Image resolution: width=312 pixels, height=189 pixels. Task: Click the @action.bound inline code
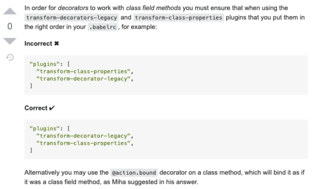[x=134, y=173]
